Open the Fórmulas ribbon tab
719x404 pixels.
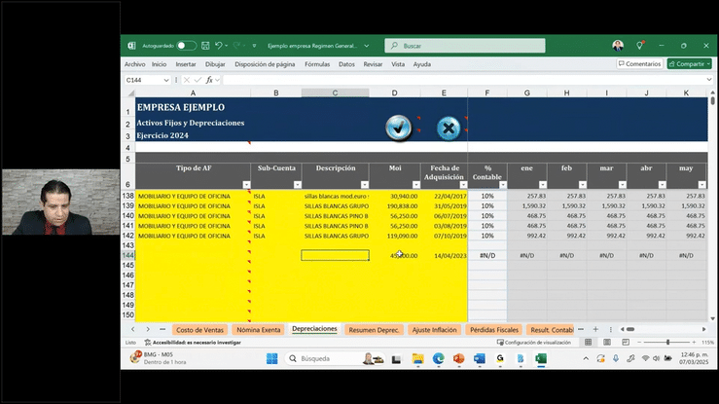click(317, 64)
